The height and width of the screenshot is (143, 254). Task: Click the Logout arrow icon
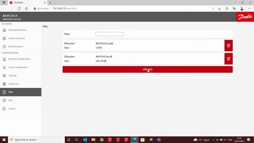click(x=4, y=108)
